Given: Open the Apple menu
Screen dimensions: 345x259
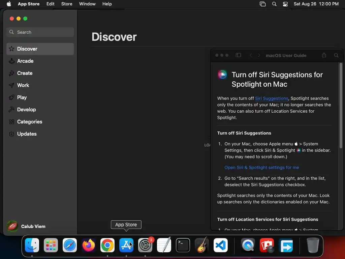Looking at the screenshot, I should 9,4.
